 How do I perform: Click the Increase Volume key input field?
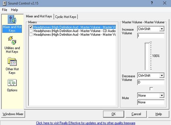pyautogui.click(x=151, y=36)
